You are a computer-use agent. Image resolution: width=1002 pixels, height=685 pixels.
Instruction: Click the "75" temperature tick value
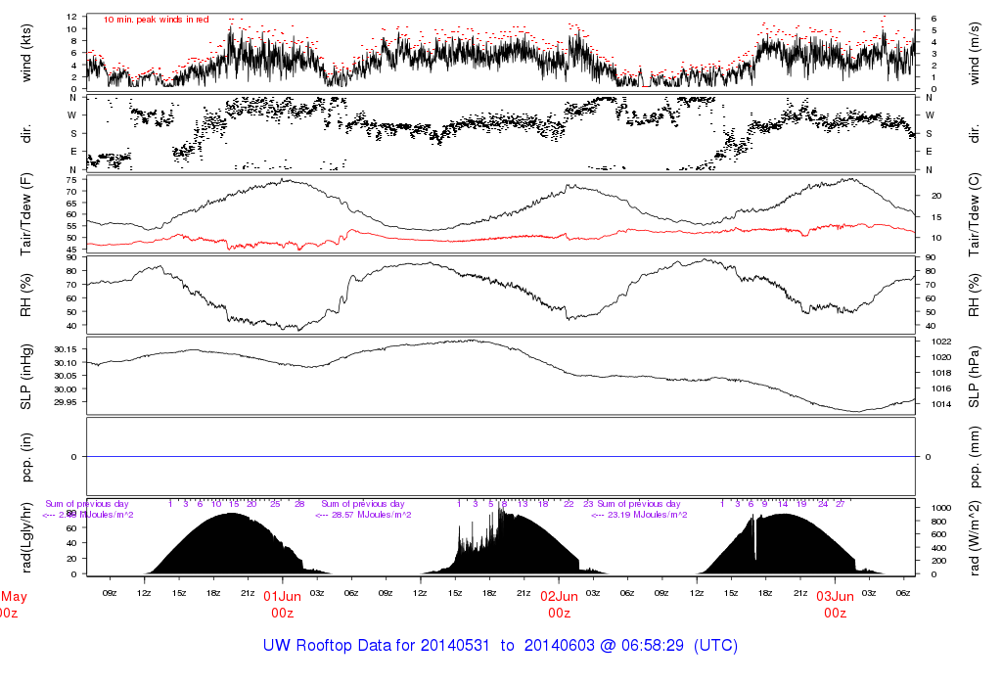(x=70, y=179)
